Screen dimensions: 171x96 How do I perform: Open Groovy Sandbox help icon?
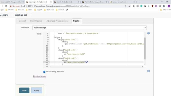click(x=149, y=71)
